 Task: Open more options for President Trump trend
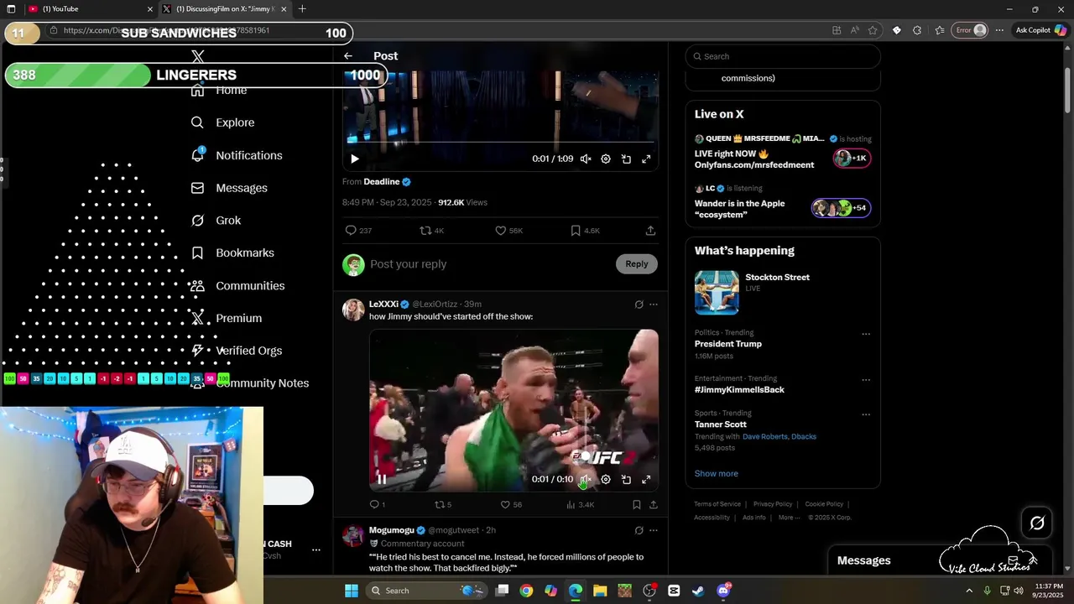point(866,334)
